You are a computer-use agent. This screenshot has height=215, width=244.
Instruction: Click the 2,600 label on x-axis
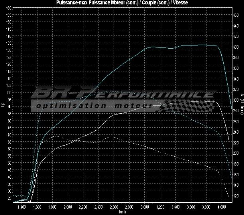click(x=114, y=207)
